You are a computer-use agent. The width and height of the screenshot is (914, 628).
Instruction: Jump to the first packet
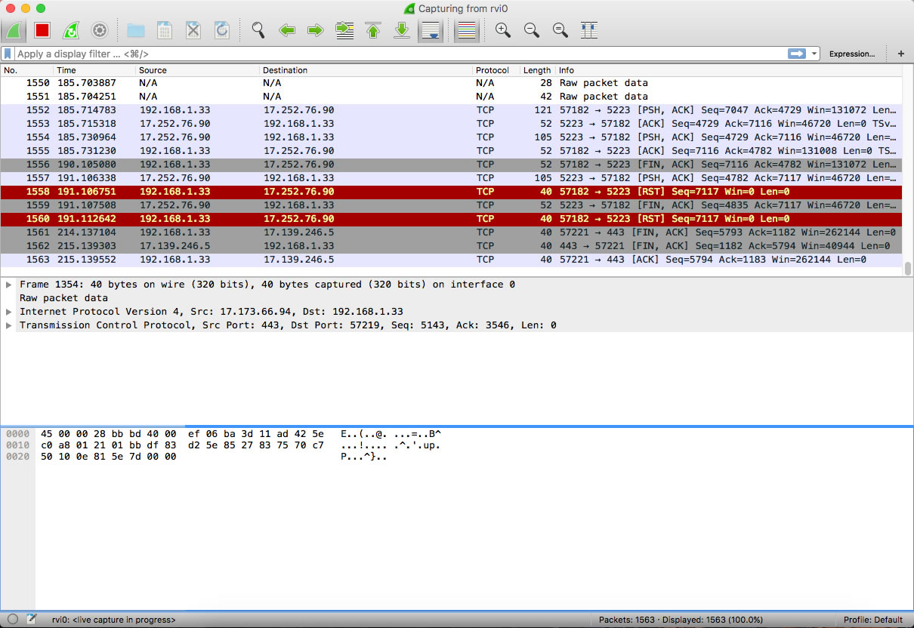click(x=373, y=30)
